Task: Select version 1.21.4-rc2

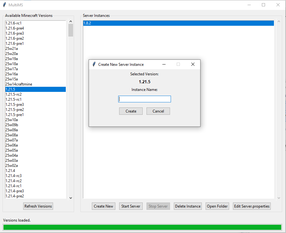Action: 35,181
